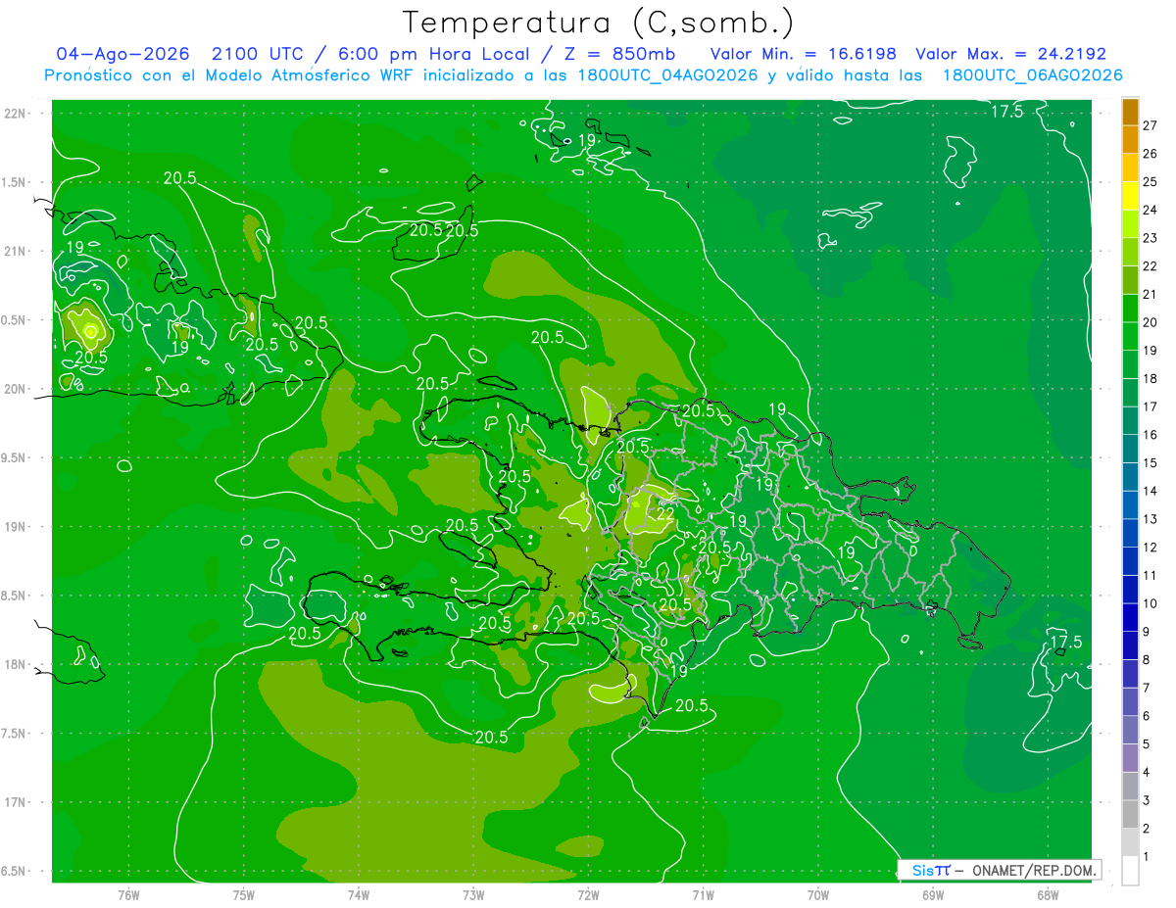Click the legend scale value '16'
The width and height of the screenshot is (1176, 908).
click(1150, 435)
